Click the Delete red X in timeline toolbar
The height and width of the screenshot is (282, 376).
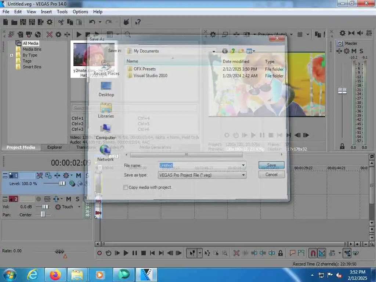tap(236, 253)
